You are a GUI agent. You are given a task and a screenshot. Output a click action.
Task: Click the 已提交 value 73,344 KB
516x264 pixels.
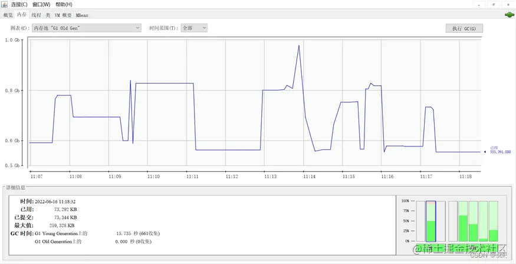(65, 218)
